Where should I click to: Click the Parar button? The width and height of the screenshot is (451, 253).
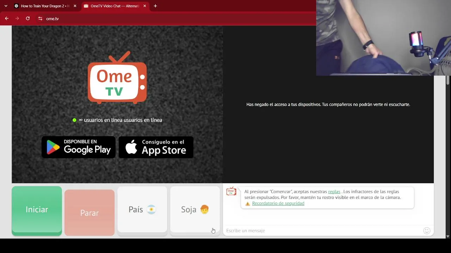89,213
